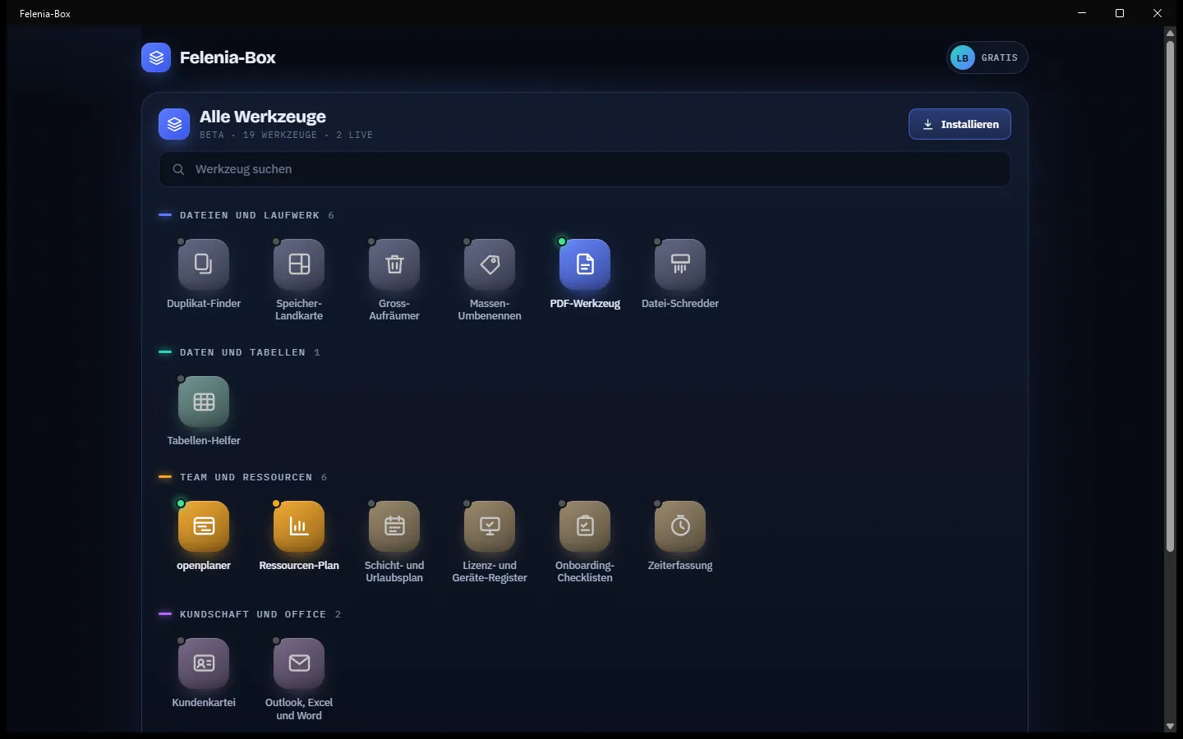
Task: Launch the Speicher-Landkarte tool icon
Action: [x=299, y=264]
